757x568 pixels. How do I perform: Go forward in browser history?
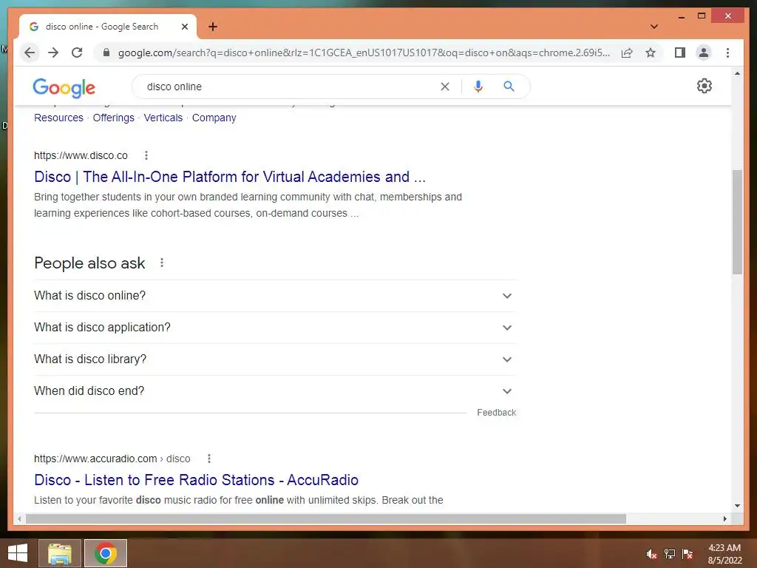click(x=53, y=53)
